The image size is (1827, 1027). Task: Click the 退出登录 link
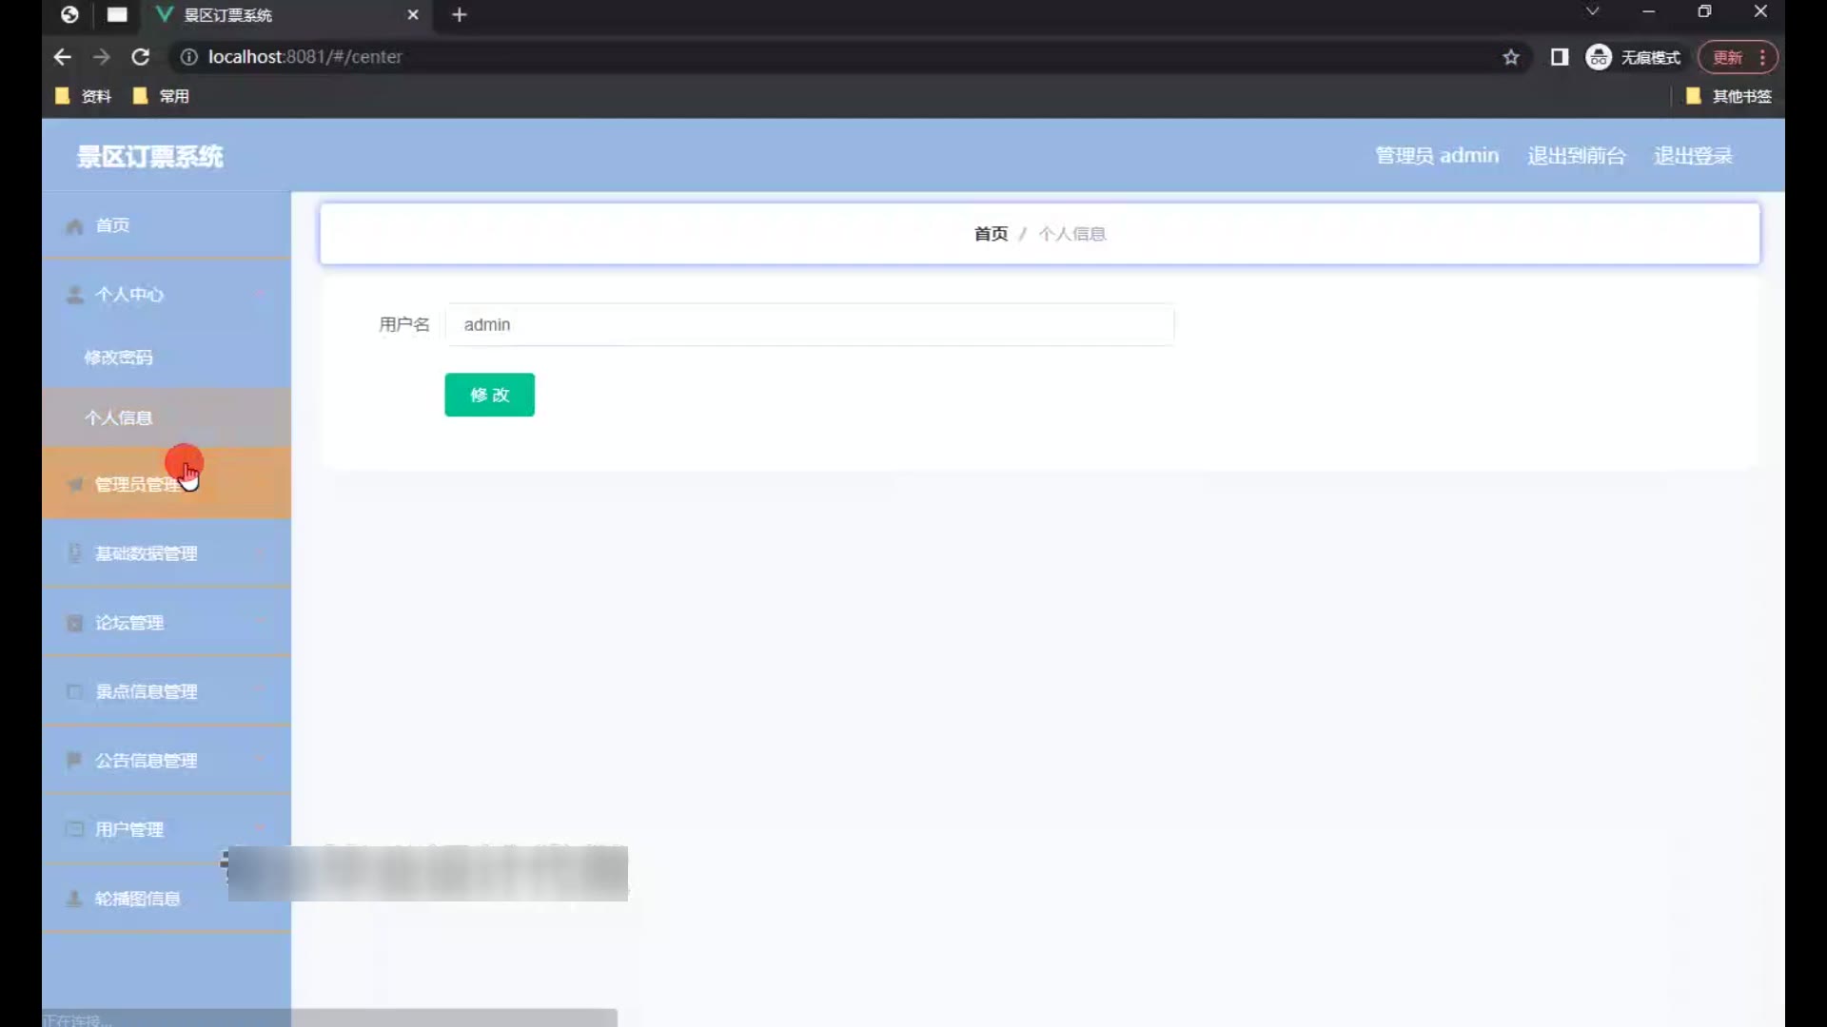click(x=1693, y=156)
